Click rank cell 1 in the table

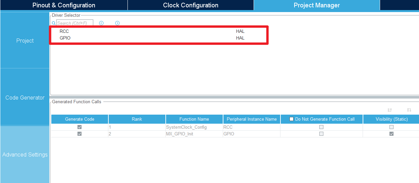(137, 127)
